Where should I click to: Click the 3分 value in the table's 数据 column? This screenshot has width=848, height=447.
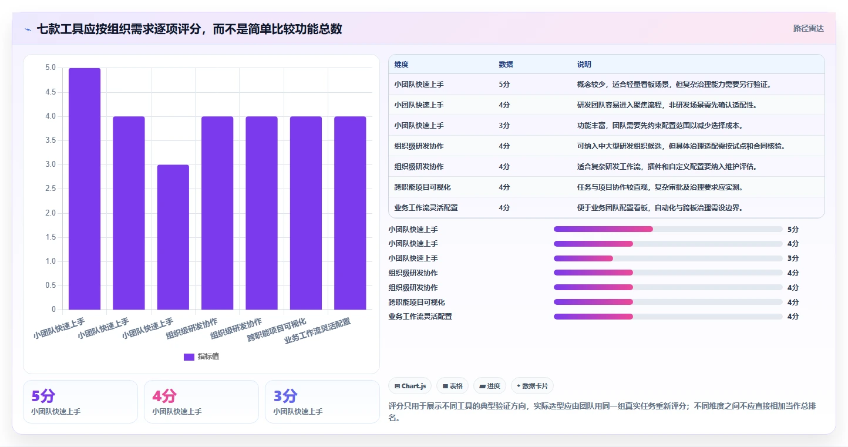pyautogui.click(x=504, y=126)
